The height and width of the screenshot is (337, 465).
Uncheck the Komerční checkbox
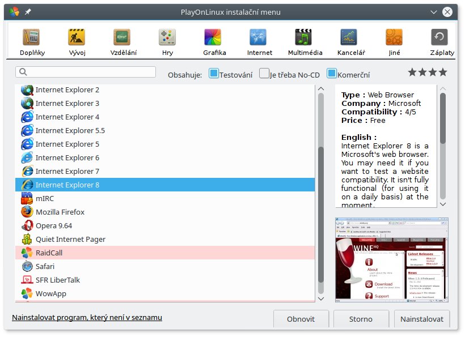tap(332, 74)
